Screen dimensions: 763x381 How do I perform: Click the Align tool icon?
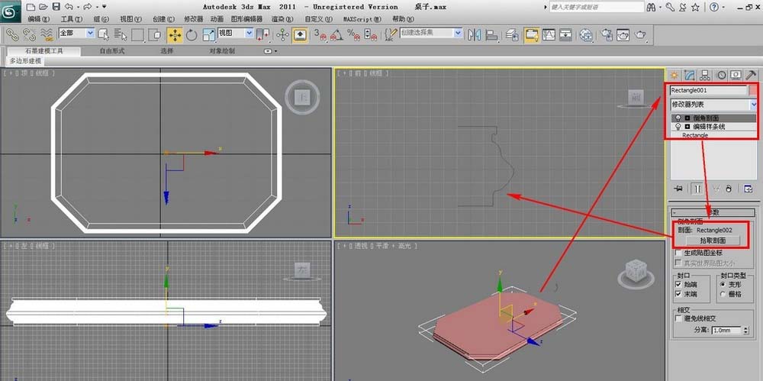click(x=491, y=34)
